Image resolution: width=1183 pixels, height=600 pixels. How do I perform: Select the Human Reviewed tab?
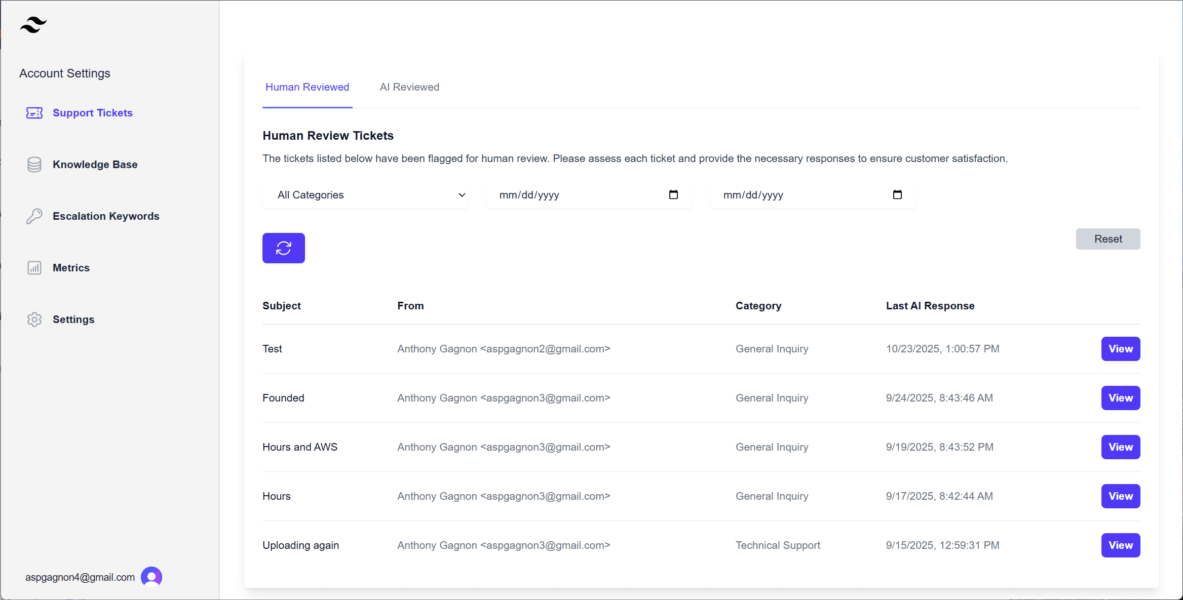click(x=307, y=87)
